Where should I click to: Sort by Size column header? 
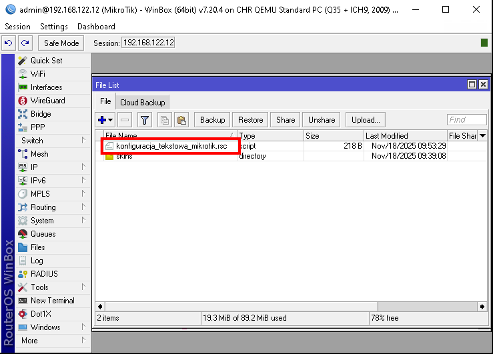point(334,136)
